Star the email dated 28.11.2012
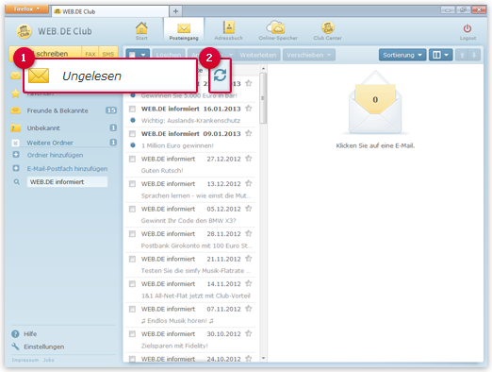 [249, 233]
